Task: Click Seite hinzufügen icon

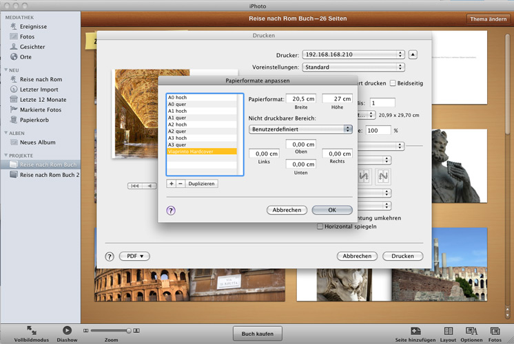Action: pyautogui.click(x=415, y=331)
